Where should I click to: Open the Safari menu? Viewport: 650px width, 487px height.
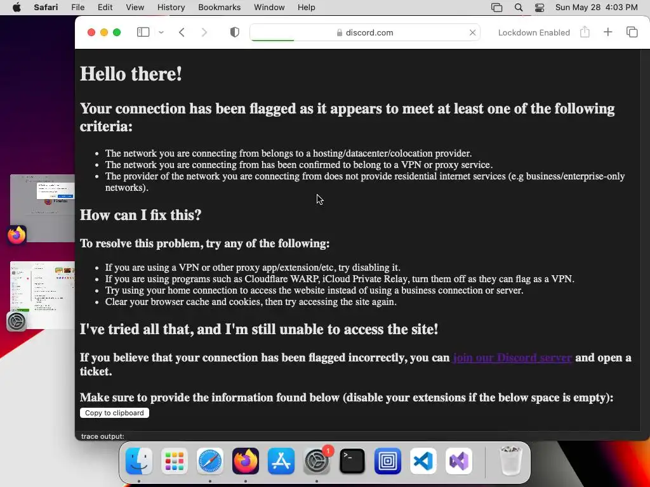(x=46, y=8)
